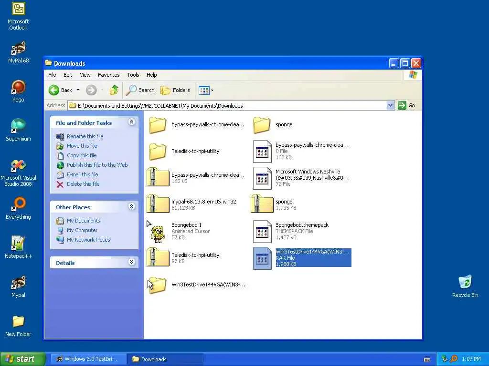This screenshot has height=366, width=489.
Task: Collapse the Other Places panel
Action: pyautogui.click(x=132, y=206)
